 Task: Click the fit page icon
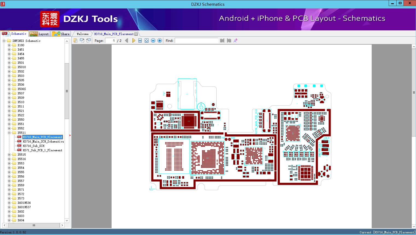pyautogui.click(x=147, y=40)
